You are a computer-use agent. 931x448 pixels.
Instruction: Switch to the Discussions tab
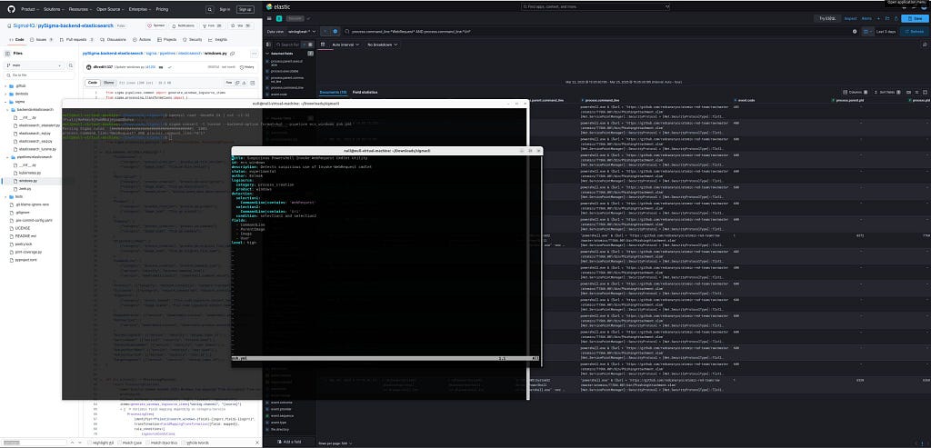point(112,39)
